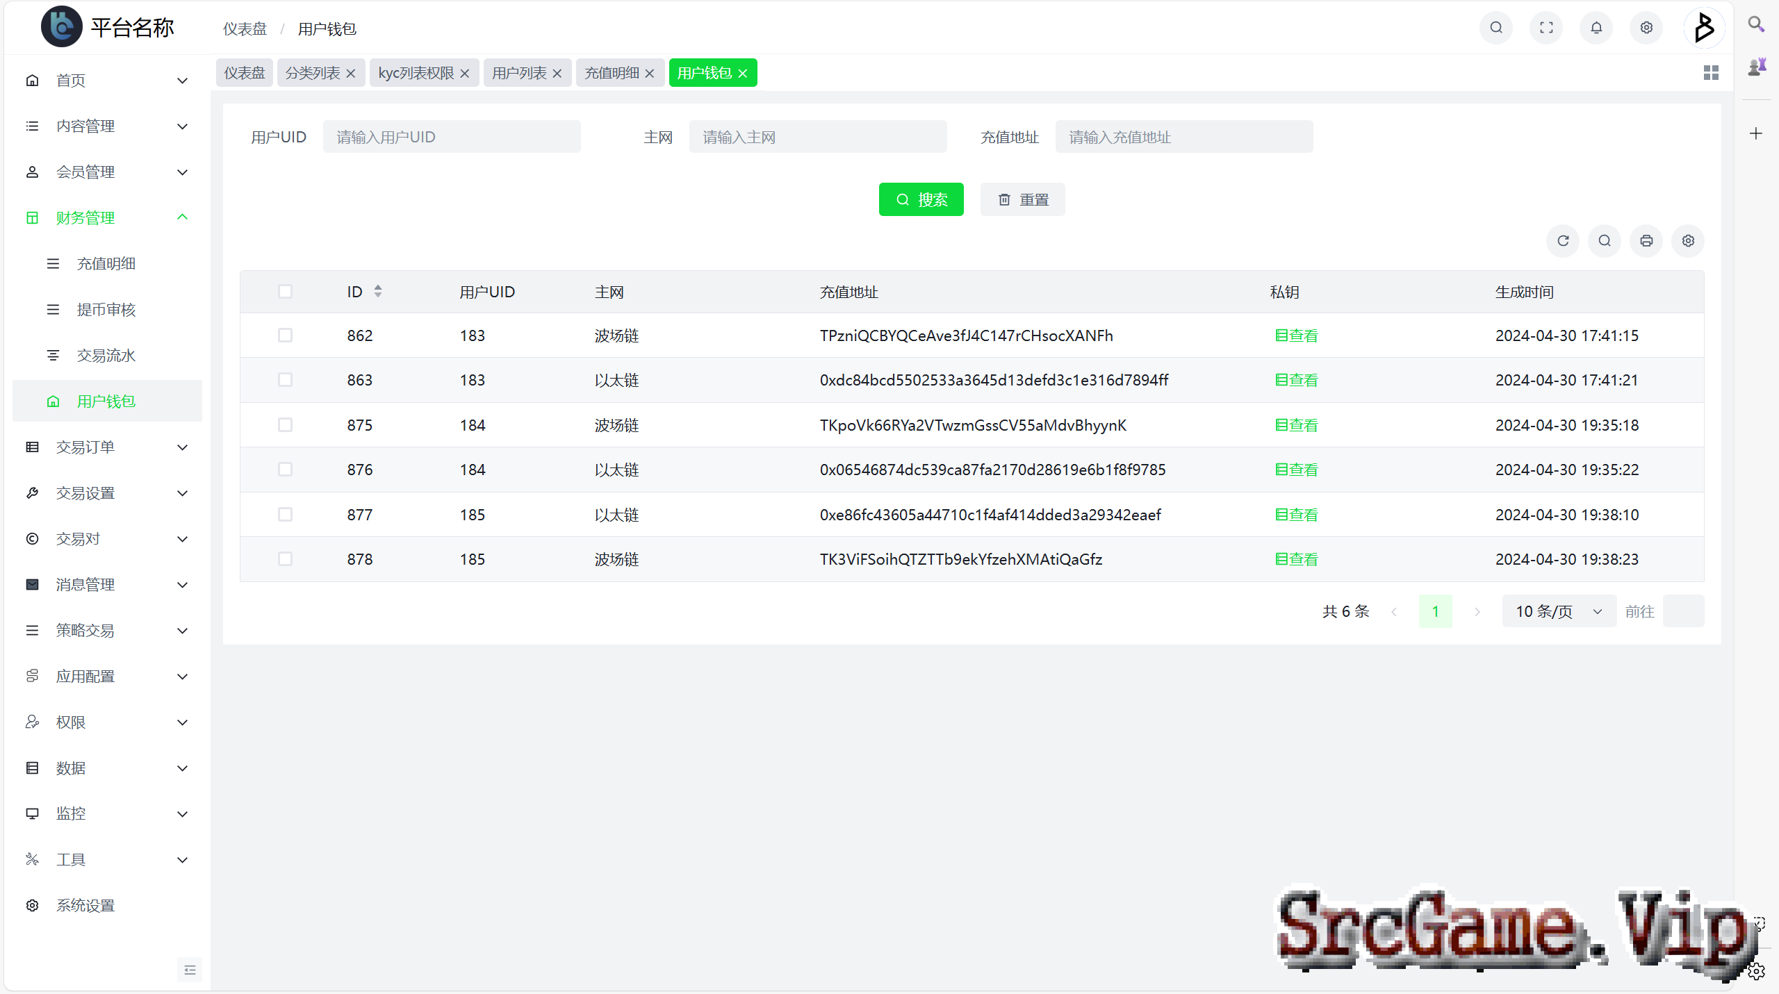Toggle fullscreen mode icon
Screen dimensions: 1779x994
1546,28
